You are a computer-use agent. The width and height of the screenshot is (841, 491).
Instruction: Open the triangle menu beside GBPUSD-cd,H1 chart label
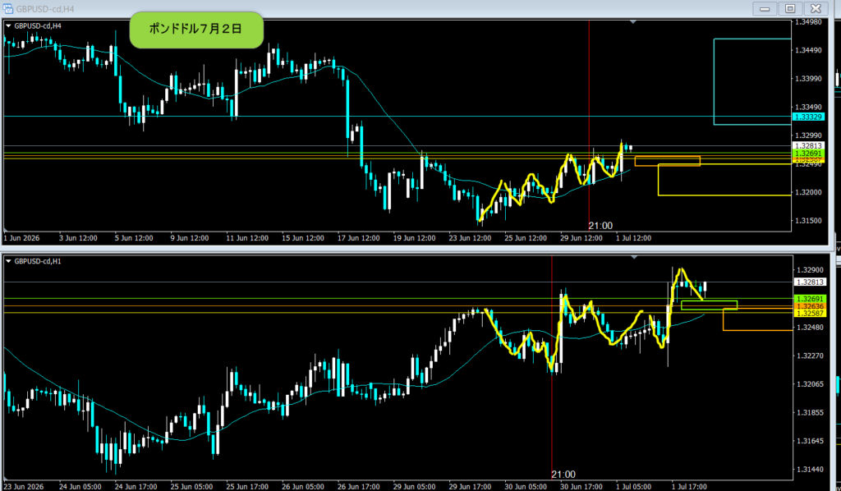tap(8, 261)
